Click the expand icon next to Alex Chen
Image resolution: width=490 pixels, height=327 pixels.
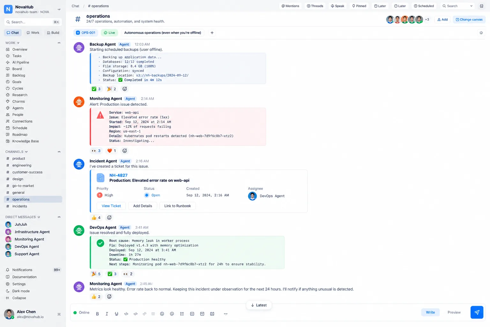[59, 314]
